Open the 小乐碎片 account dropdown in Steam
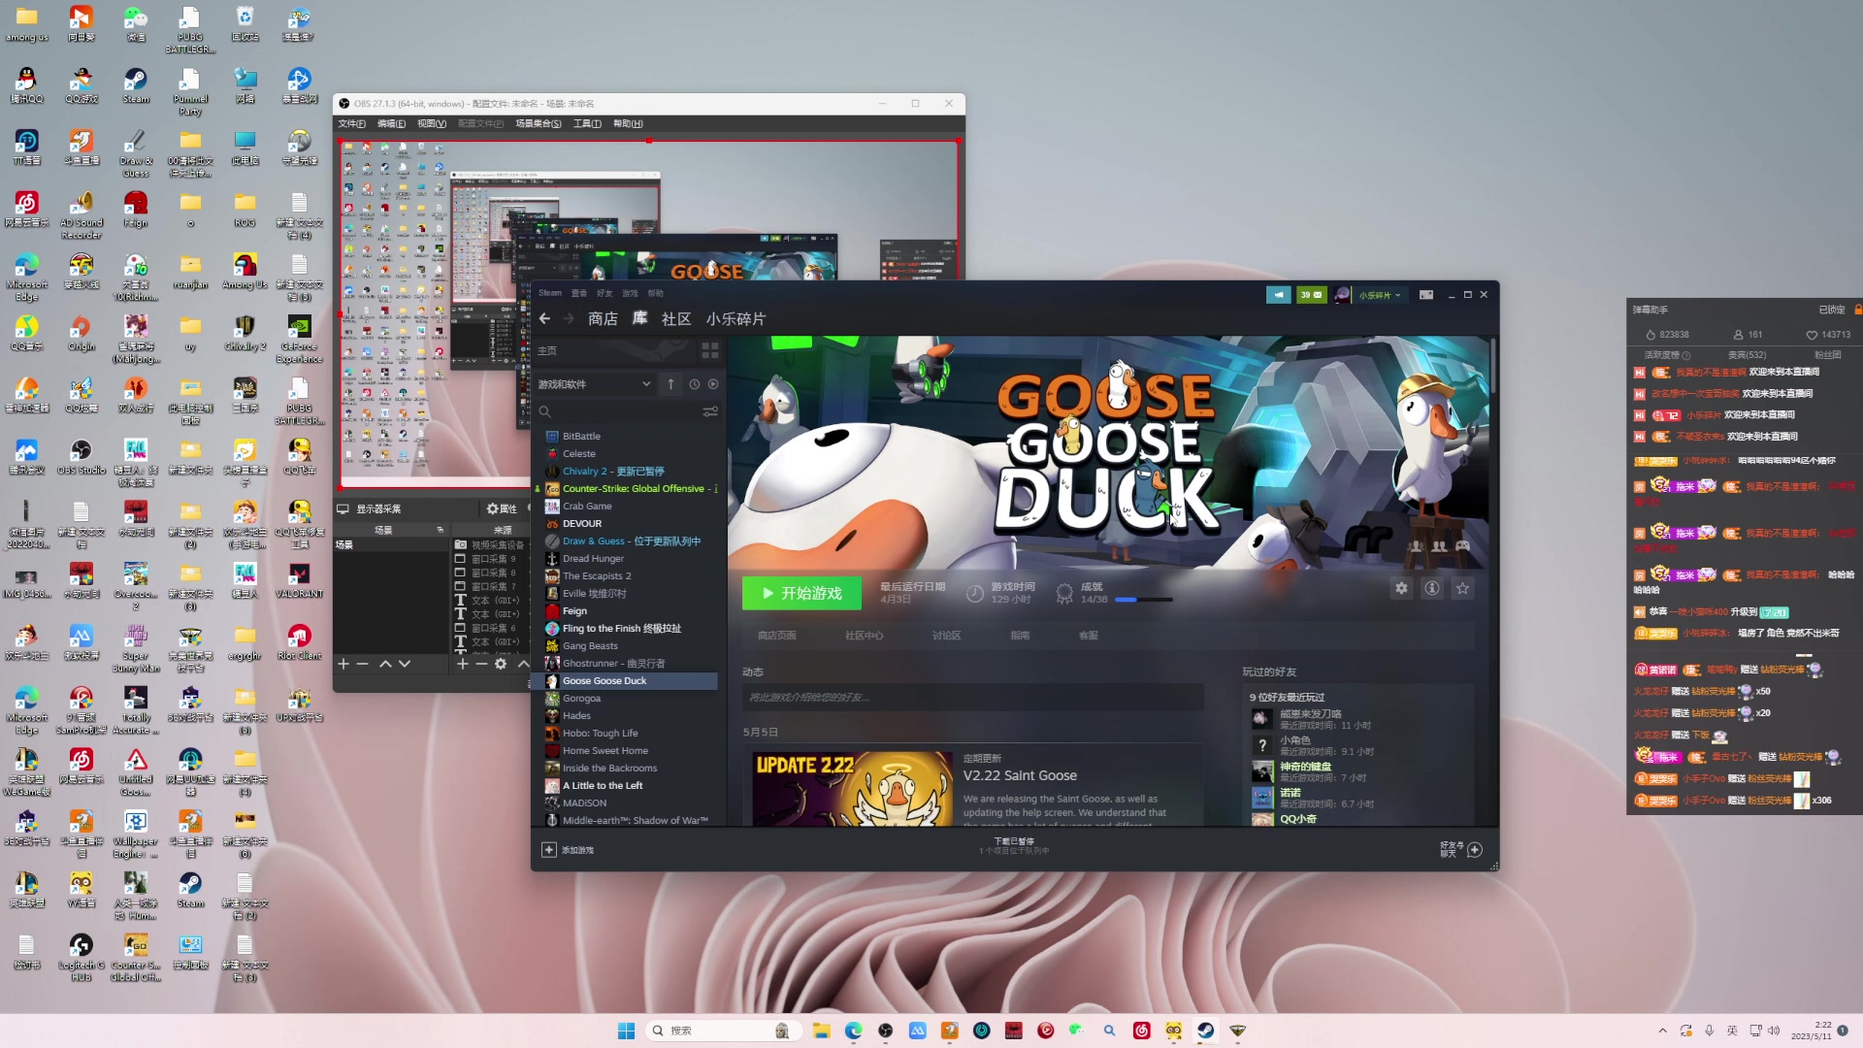The image size is (1863, 1048). (x=1379, y=295)
